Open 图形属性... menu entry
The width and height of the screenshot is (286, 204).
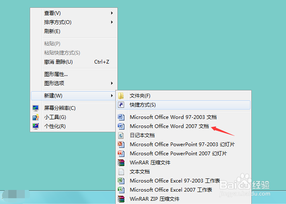74,74
